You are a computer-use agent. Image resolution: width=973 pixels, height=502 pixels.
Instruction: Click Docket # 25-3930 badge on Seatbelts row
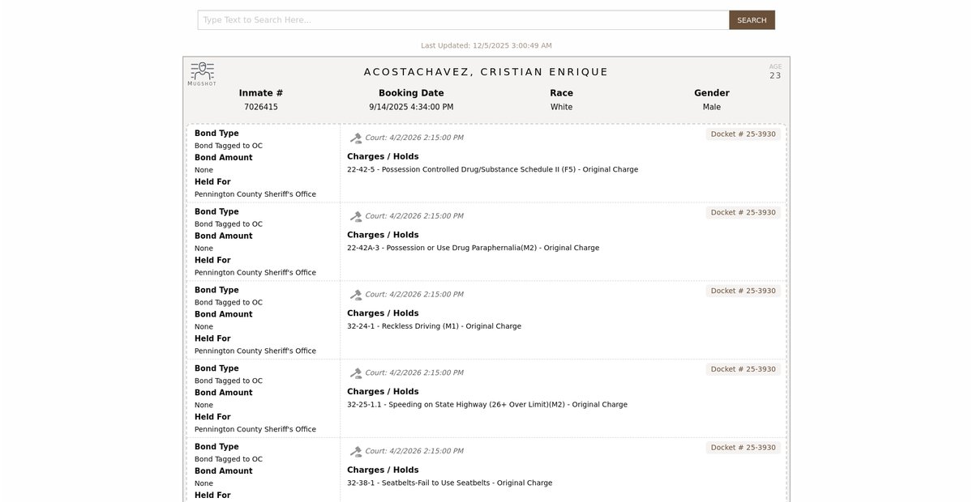coord(743,448)
